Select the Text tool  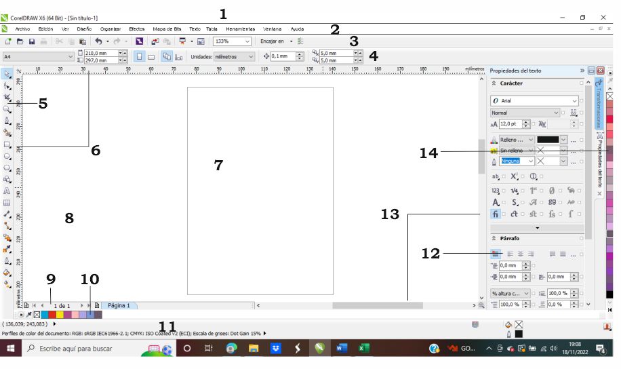pos(7,191)
